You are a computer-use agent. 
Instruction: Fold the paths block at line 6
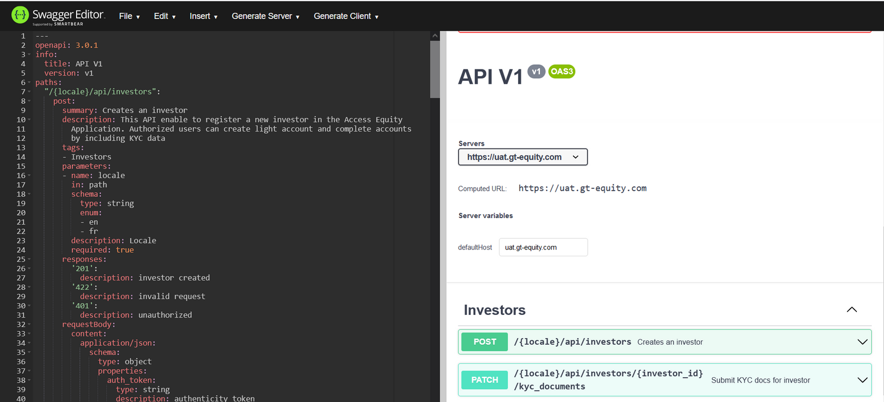coord(29,83)
